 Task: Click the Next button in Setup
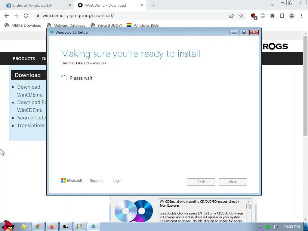click(x=233, y=182)
